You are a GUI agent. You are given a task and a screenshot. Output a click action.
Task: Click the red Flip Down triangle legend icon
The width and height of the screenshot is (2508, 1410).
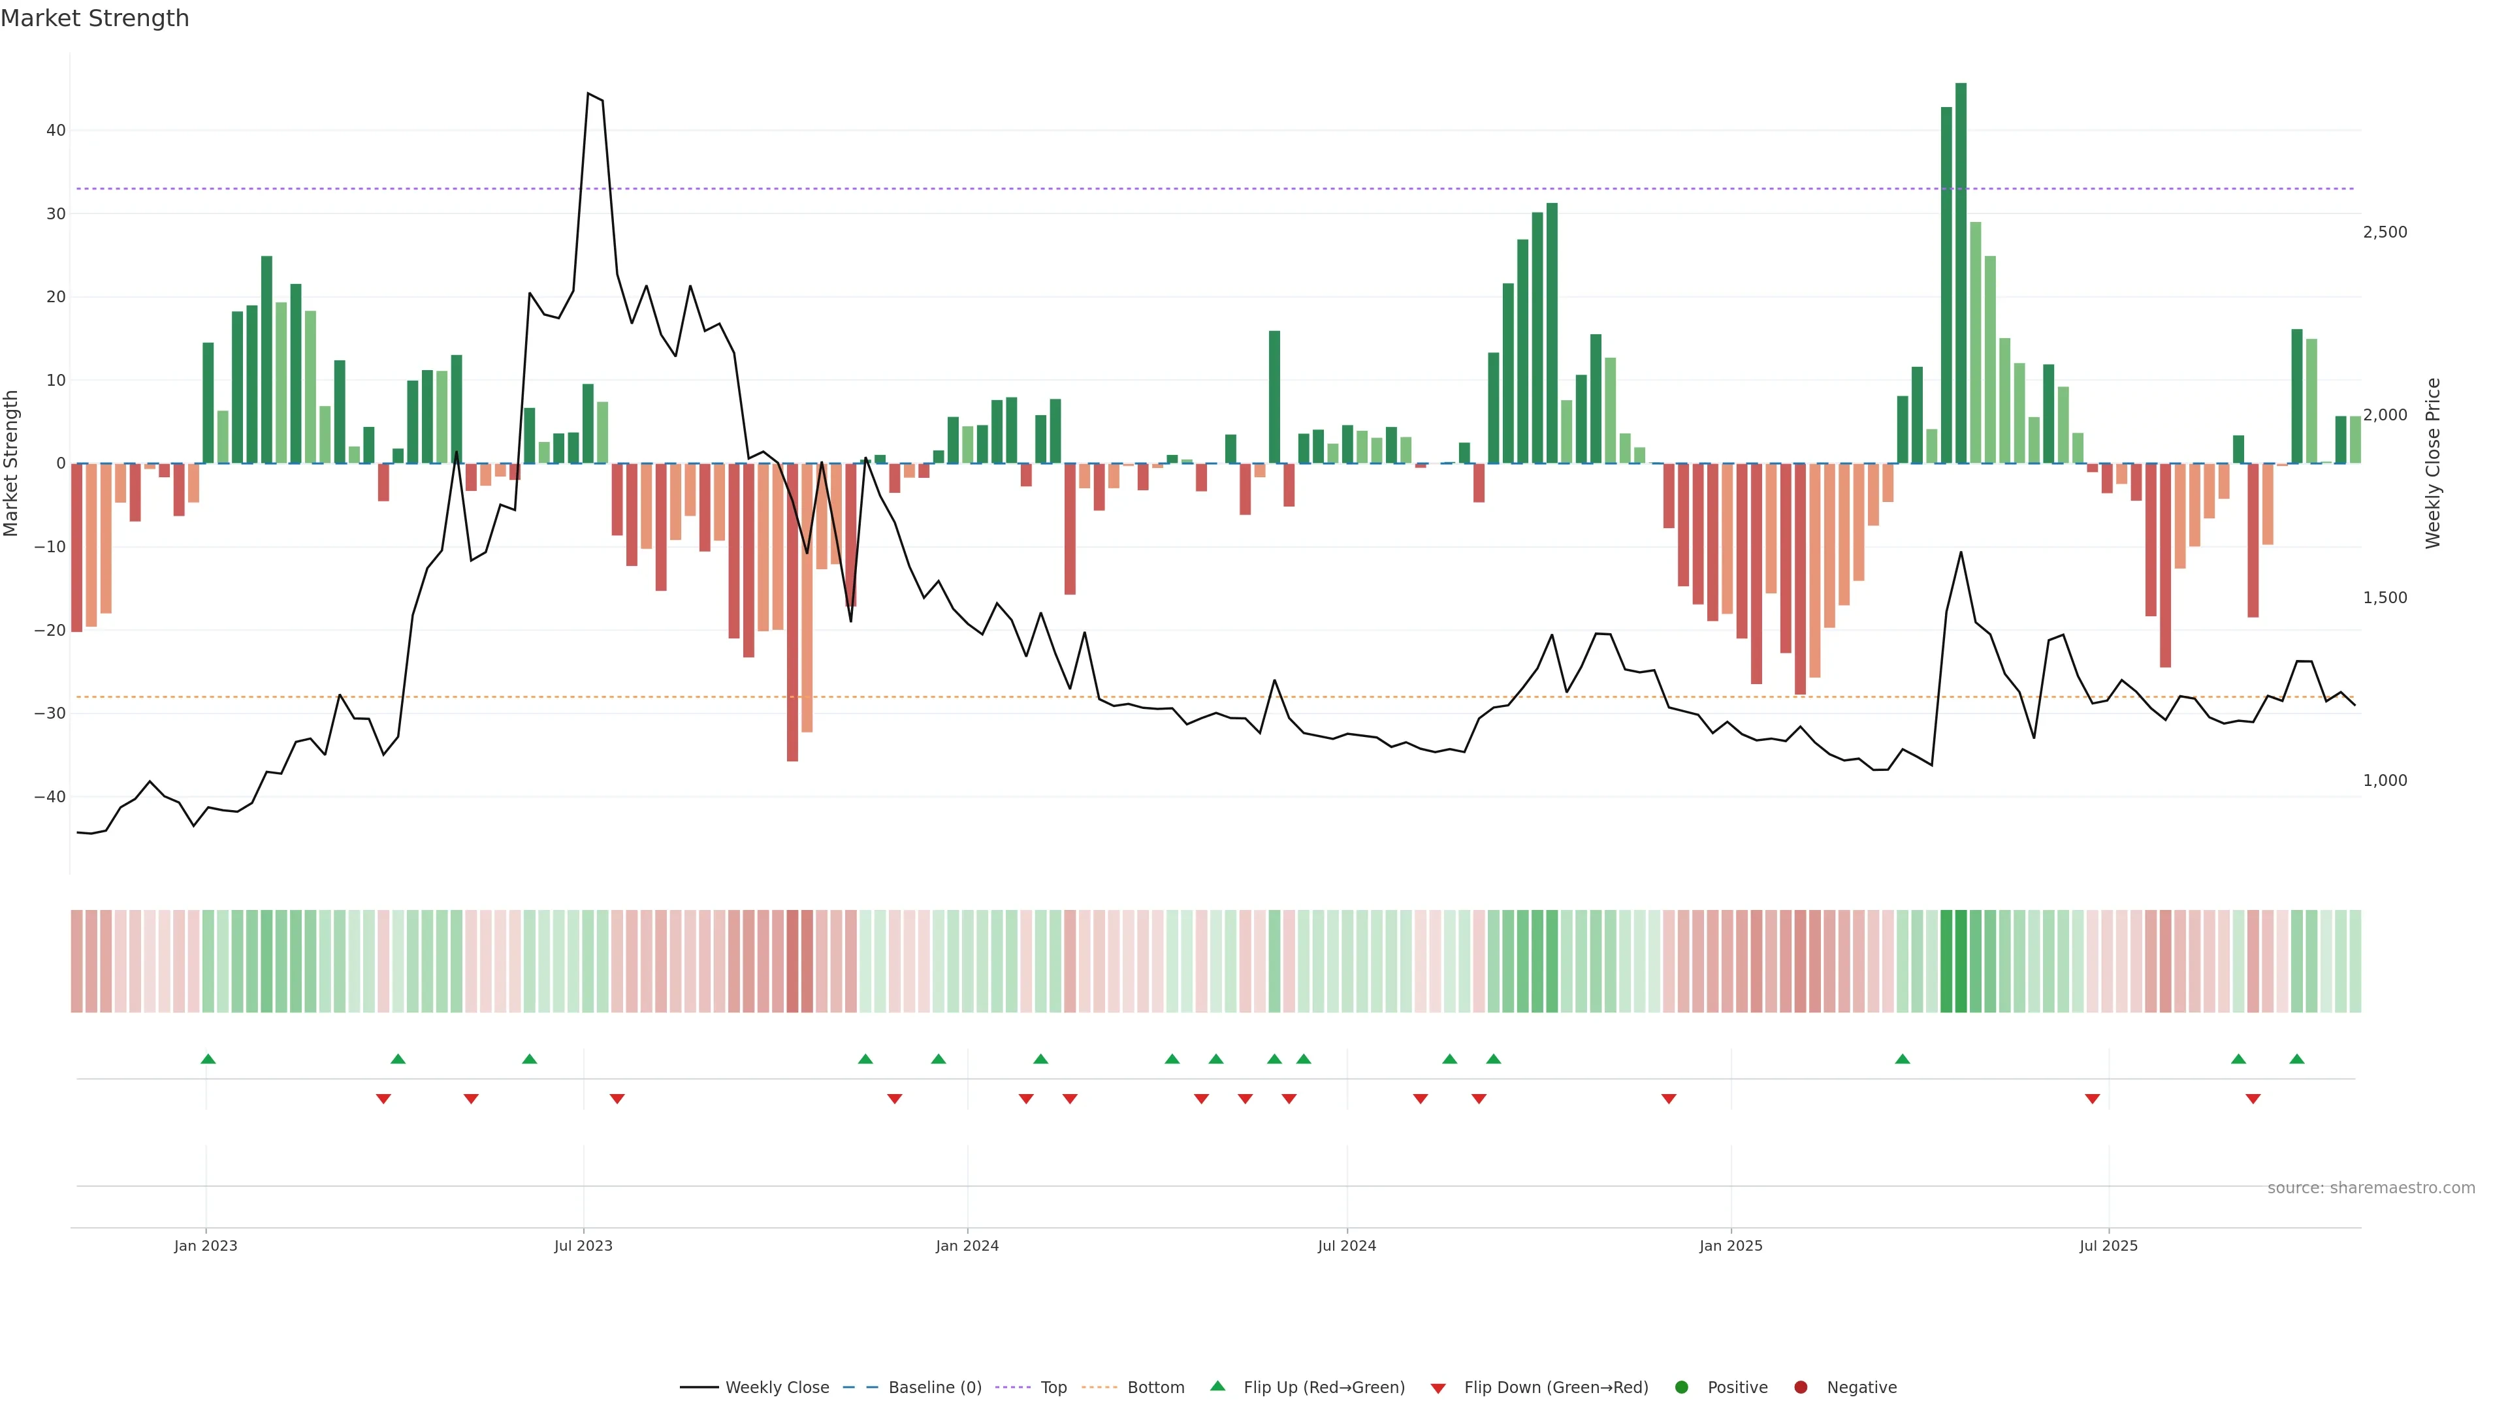(x=1438, y=1388)
